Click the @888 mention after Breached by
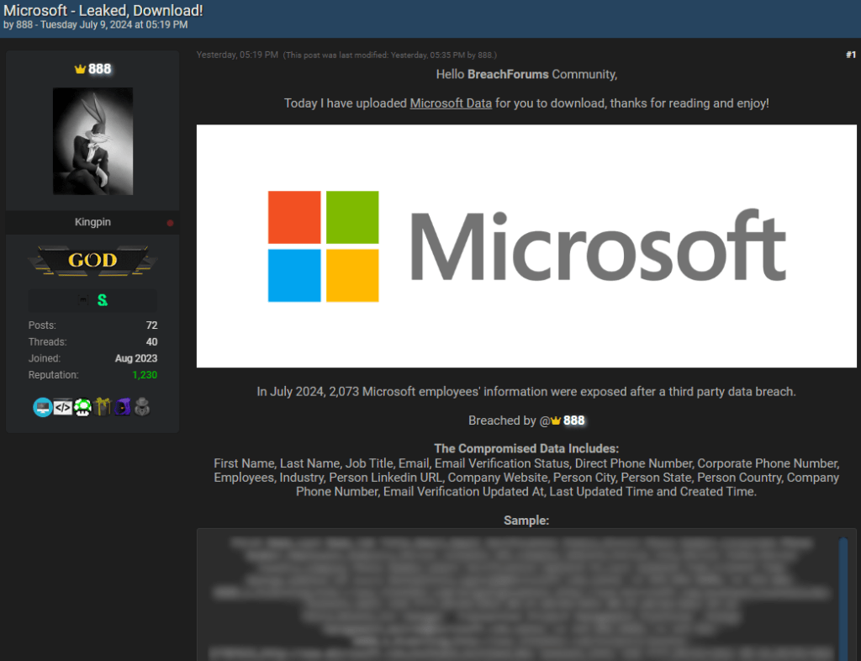The height and width of the screenshot is (661, 861). click(x=563, y=420)
